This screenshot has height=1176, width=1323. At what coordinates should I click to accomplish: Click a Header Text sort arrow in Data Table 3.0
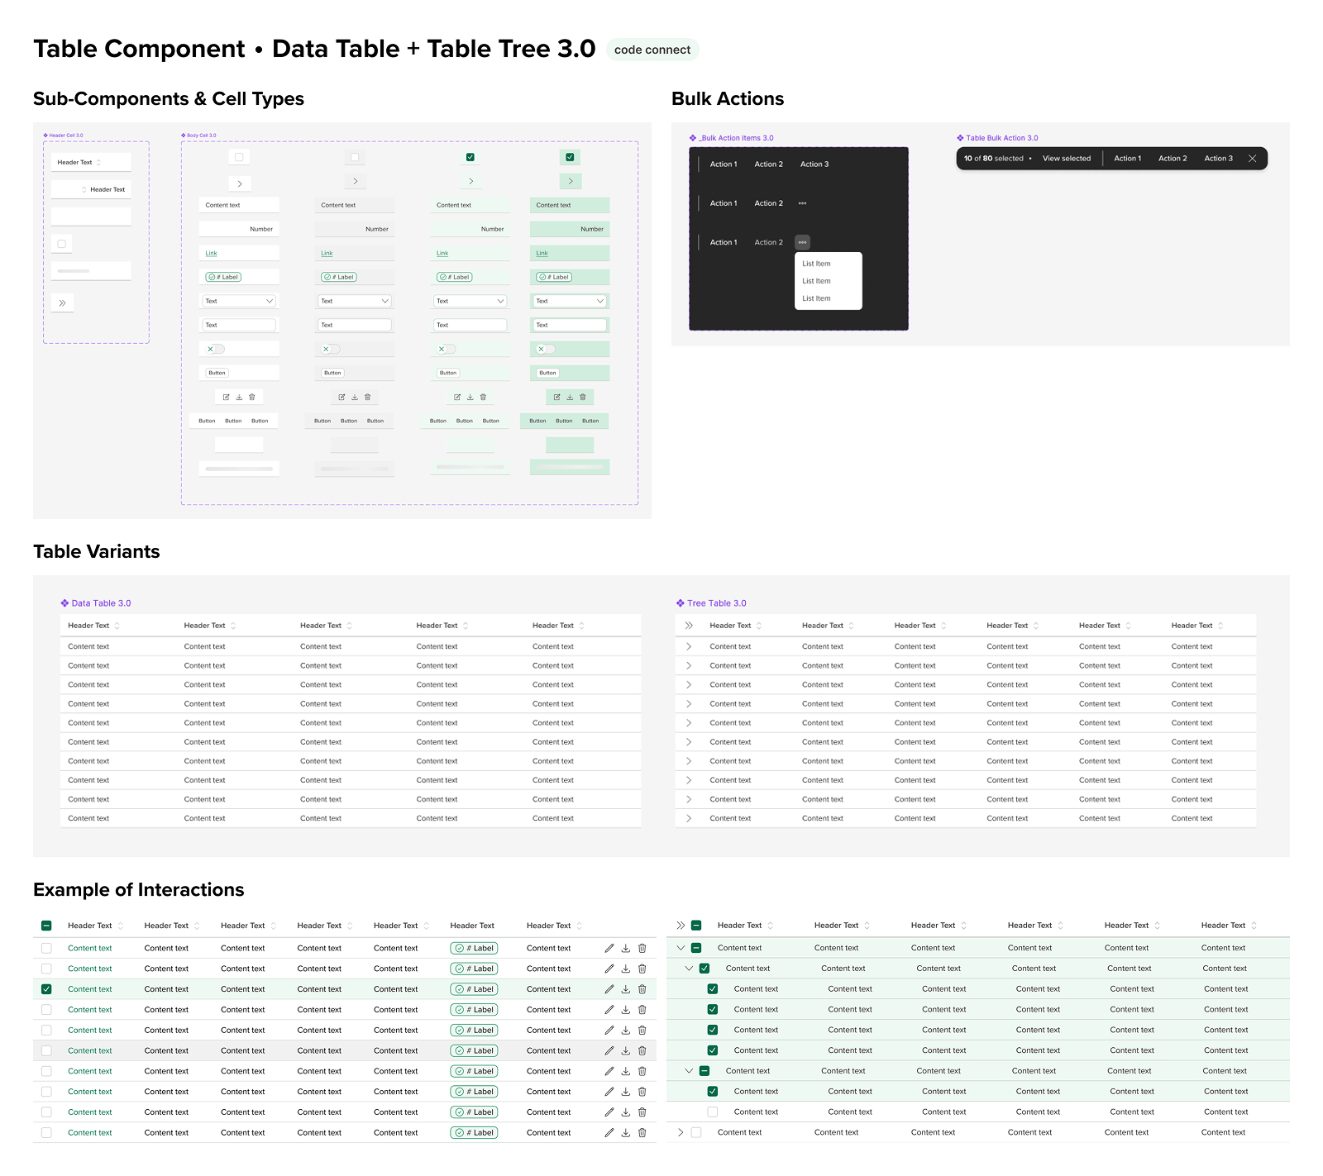click(x=117, y=626)
